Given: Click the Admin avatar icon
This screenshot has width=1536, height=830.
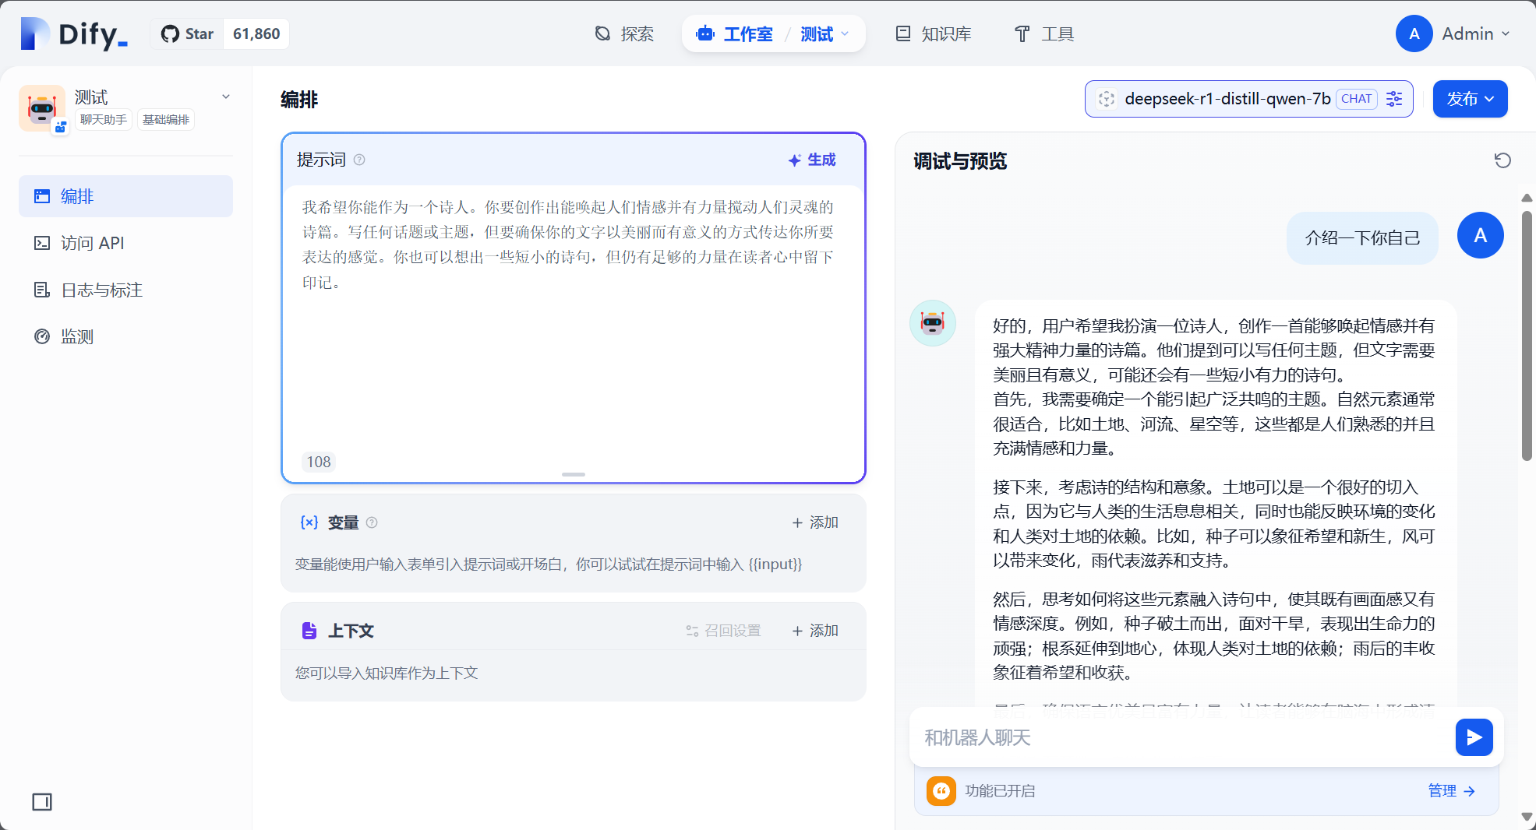Looking at the screenshot, I should pos(1414,33).
